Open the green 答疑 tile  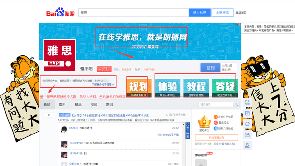pos(225,88)
